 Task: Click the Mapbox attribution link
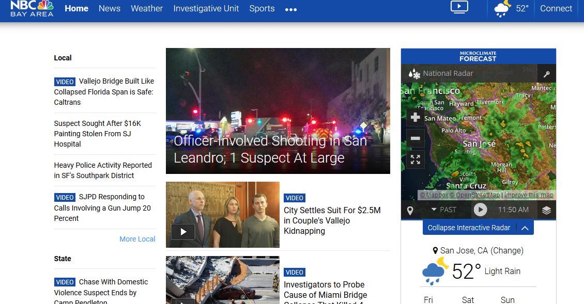tap(434, 195)
